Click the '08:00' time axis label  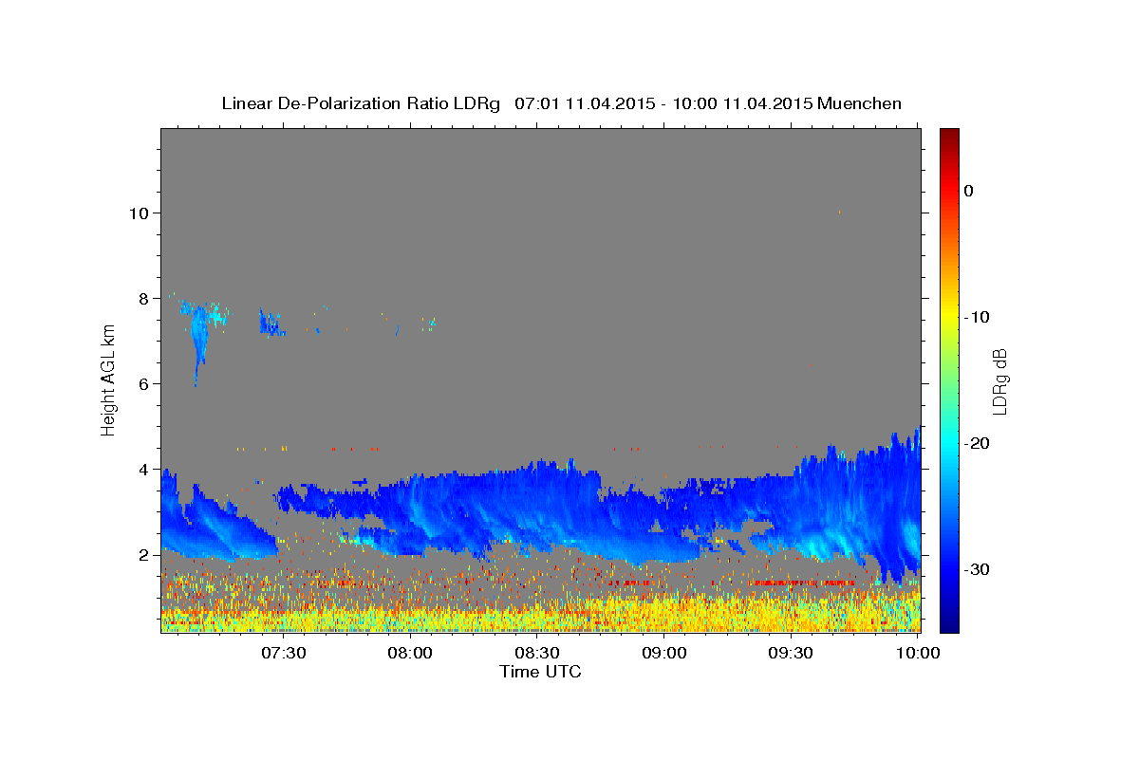click(410, 653)
